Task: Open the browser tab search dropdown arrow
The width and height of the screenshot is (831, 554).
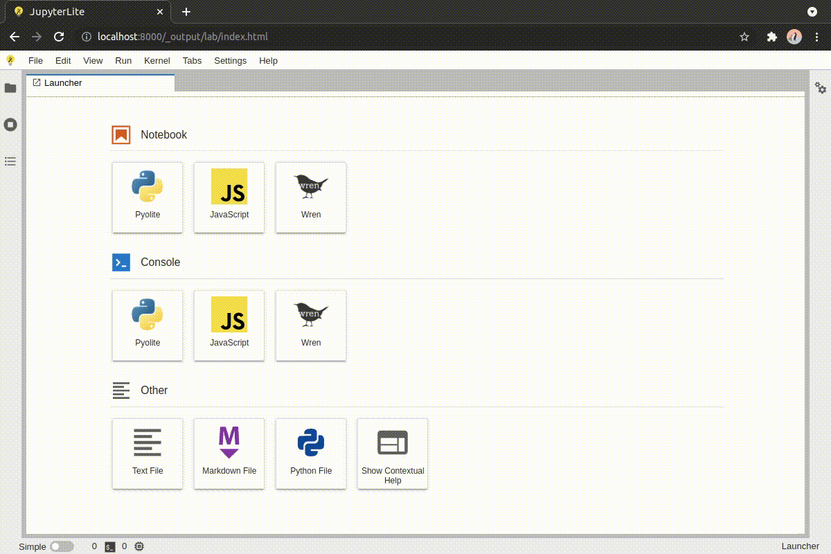Action: pos(812,12)
